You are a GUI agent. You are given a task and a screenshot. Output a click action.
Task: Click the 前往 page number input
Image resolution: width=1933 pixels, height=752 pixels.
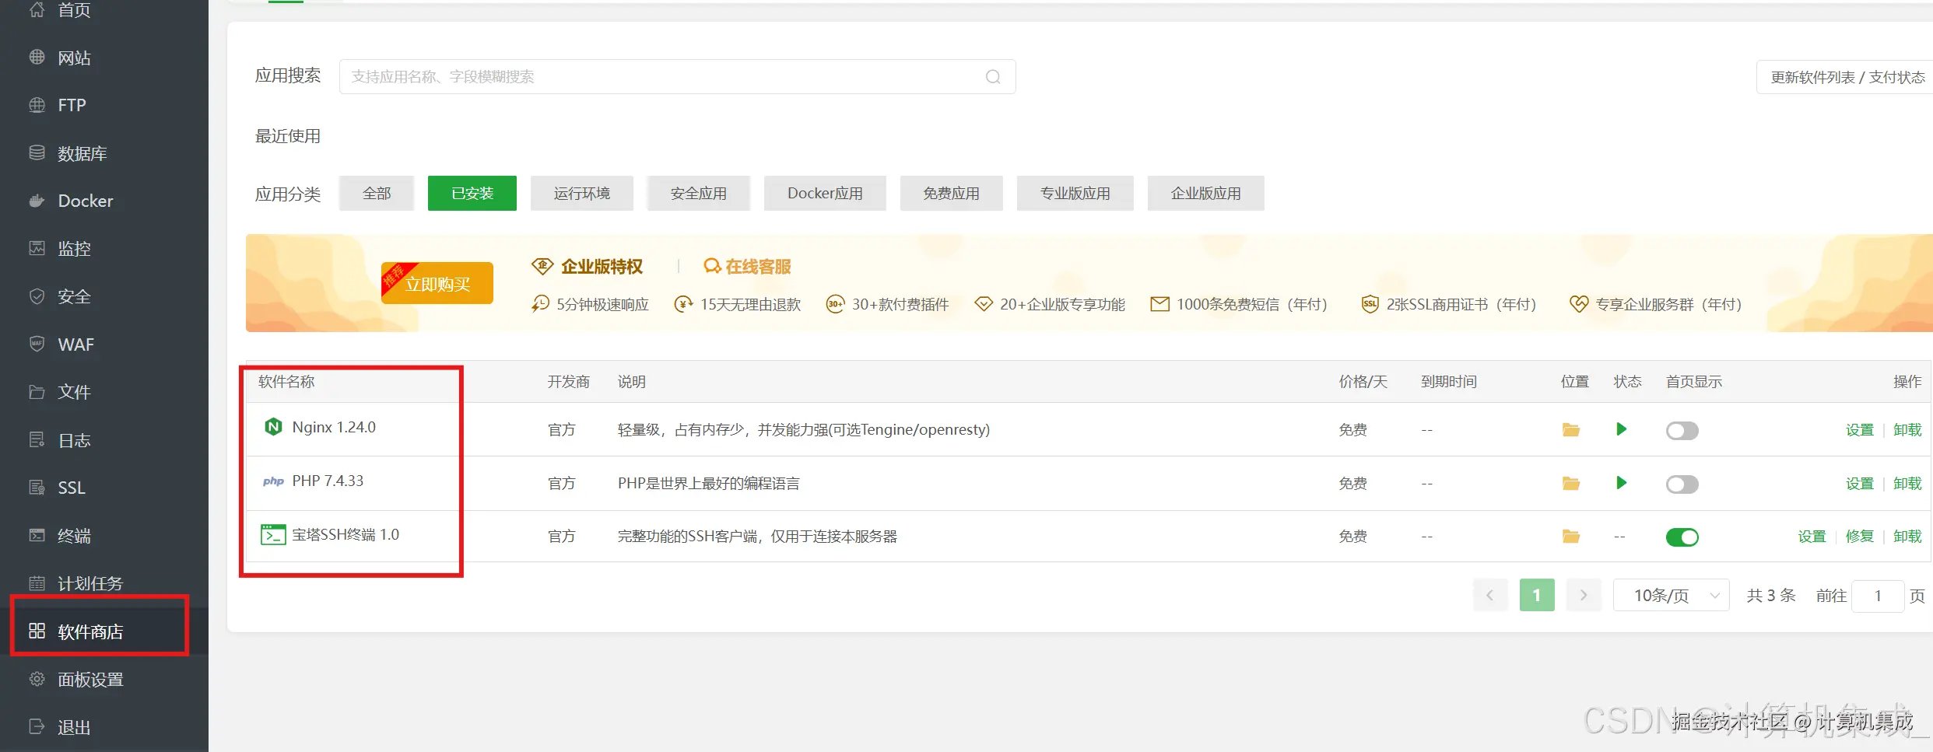pyautogui.click(x=1878, y=596)
